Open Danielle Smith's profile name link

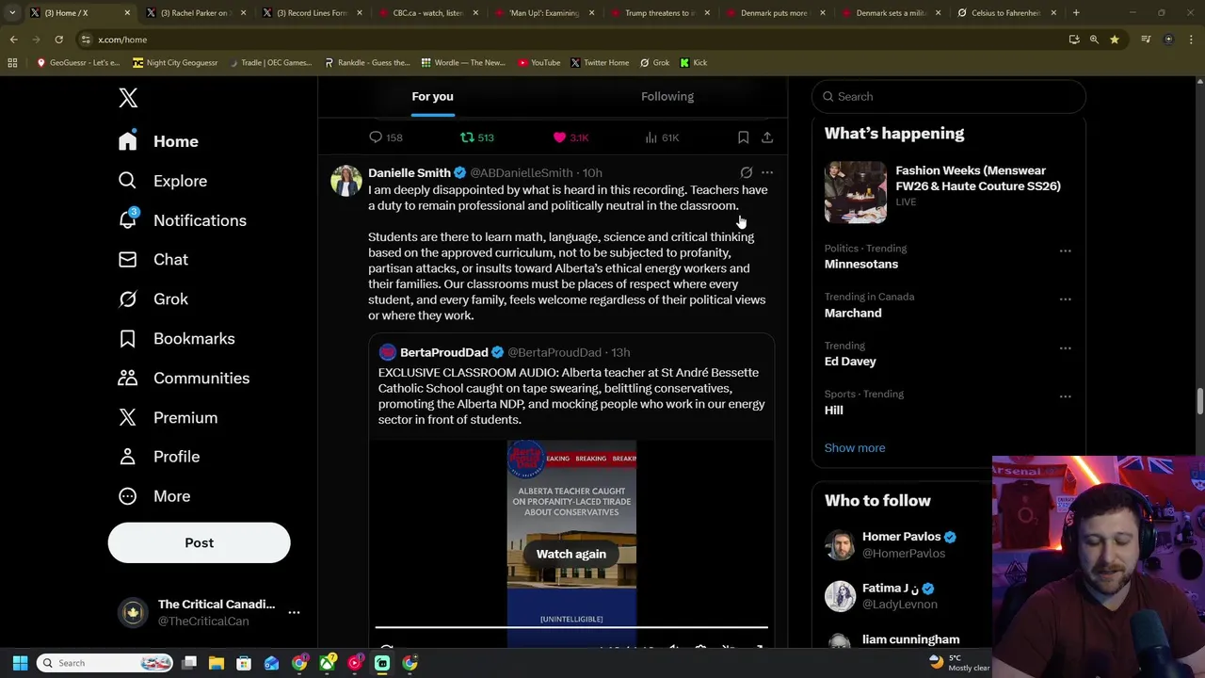click(x=410, y=173)
